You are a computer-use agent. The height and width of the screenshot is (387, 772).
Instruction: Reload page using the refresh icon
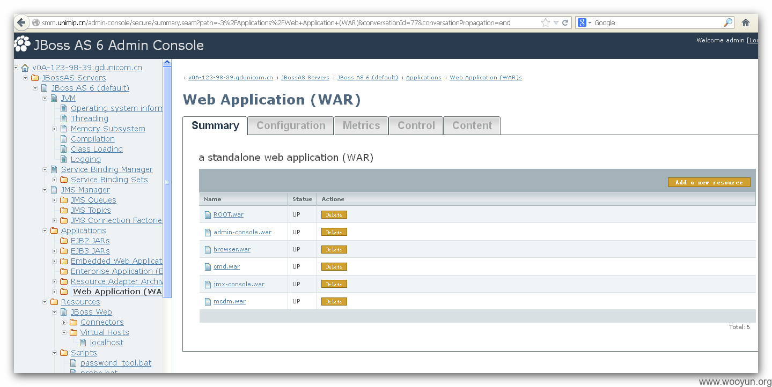click(x=565, y=23)
